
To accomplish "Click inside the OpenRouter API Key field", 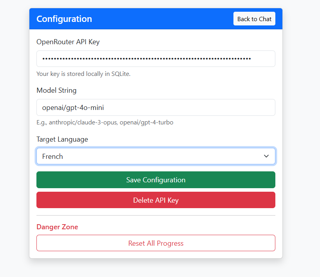I will point(155,58).
